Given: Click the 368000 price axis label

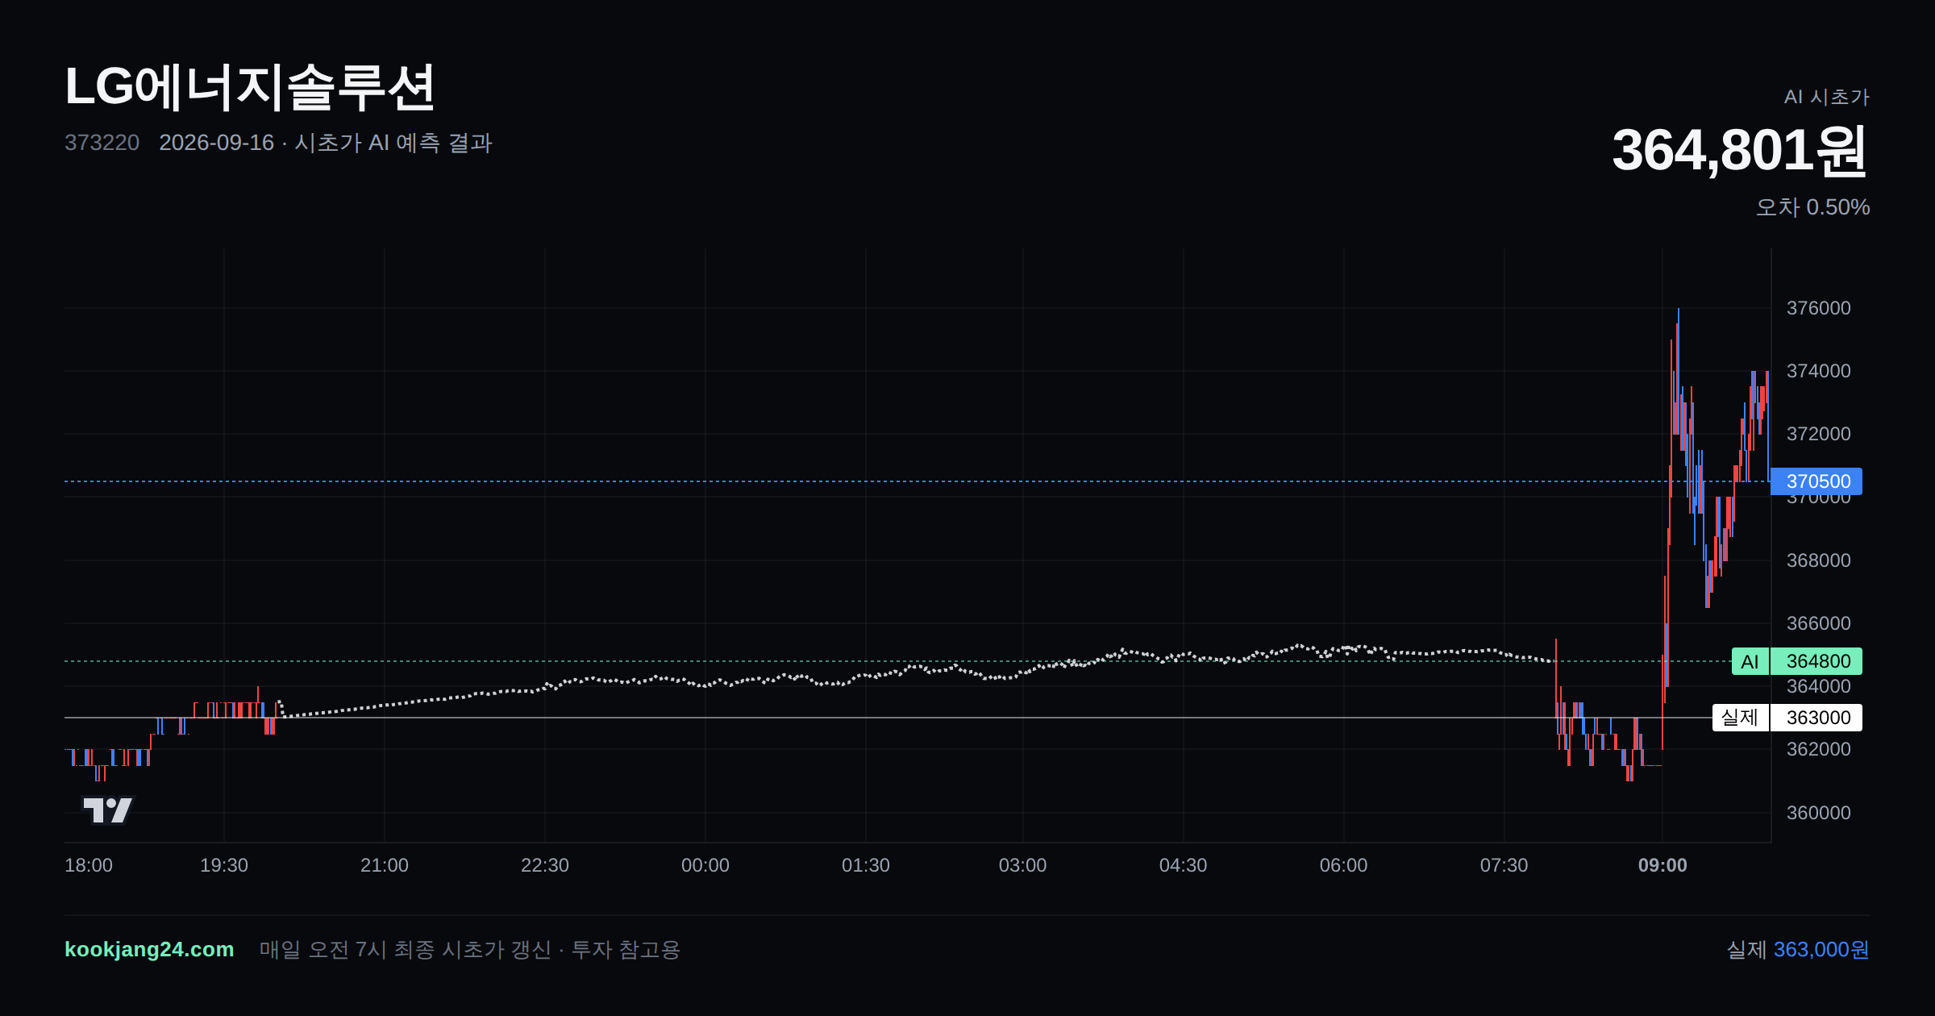Looking at the screenshot, I should 1819,560.
